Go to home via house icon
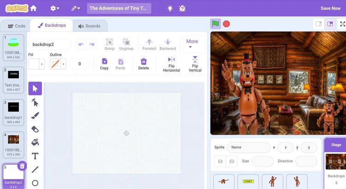 (x=34, y=8)
